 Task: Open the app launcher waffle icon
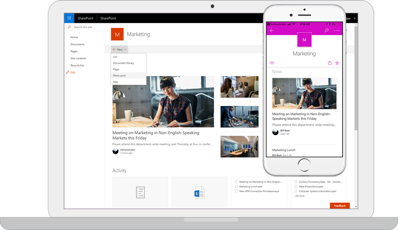click(x=69, y=18)
